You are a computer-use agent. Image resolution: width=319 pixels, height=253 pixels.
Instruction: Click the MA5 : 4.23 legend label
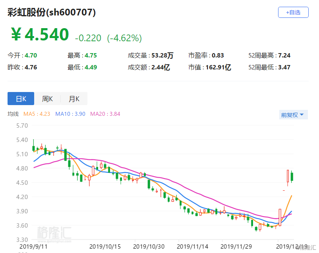point(37,114)
